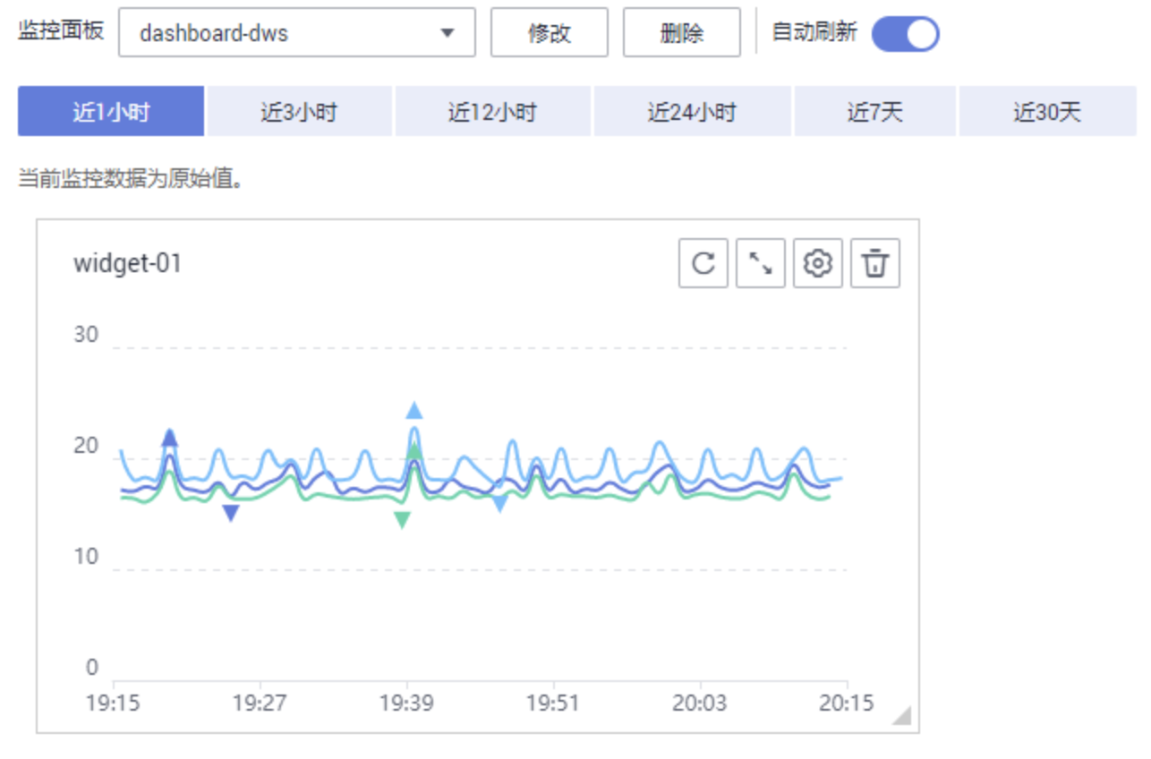Click the 19:51 axis label
Image resolution: width=1151 pixels, height=759 pixels.
click(553, 703)
